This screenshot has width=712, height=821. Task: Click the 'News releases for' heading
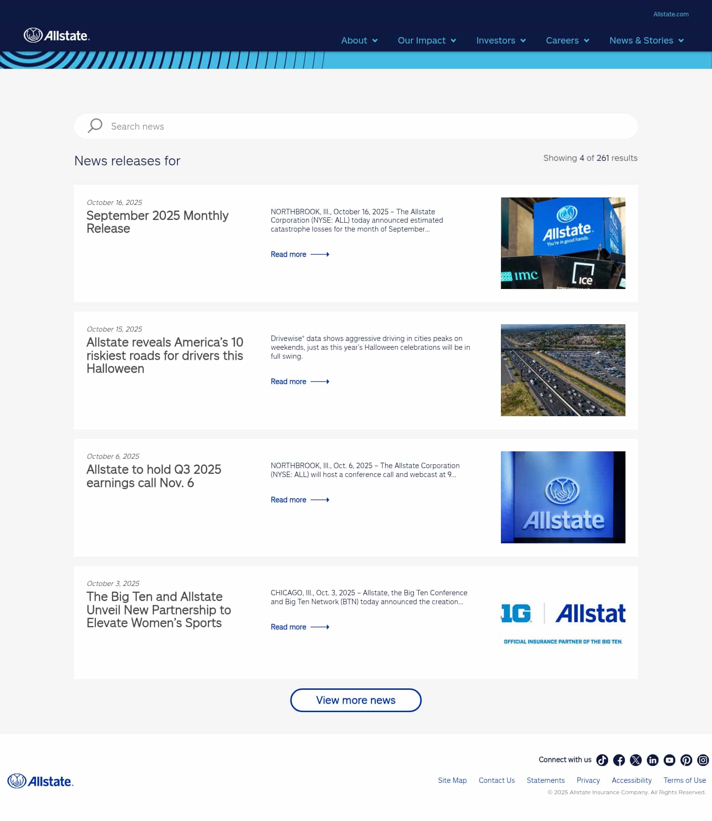pos(128,161)
